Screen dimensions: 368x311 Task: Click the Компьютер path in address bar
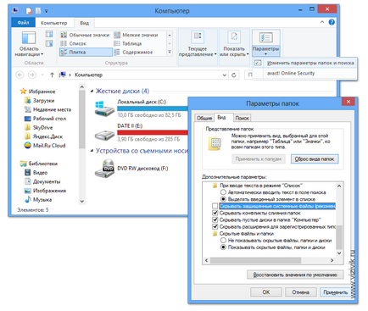pos(88,75)
